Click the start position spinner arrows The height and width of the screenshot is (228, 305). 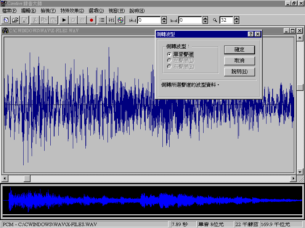point(164,20)
